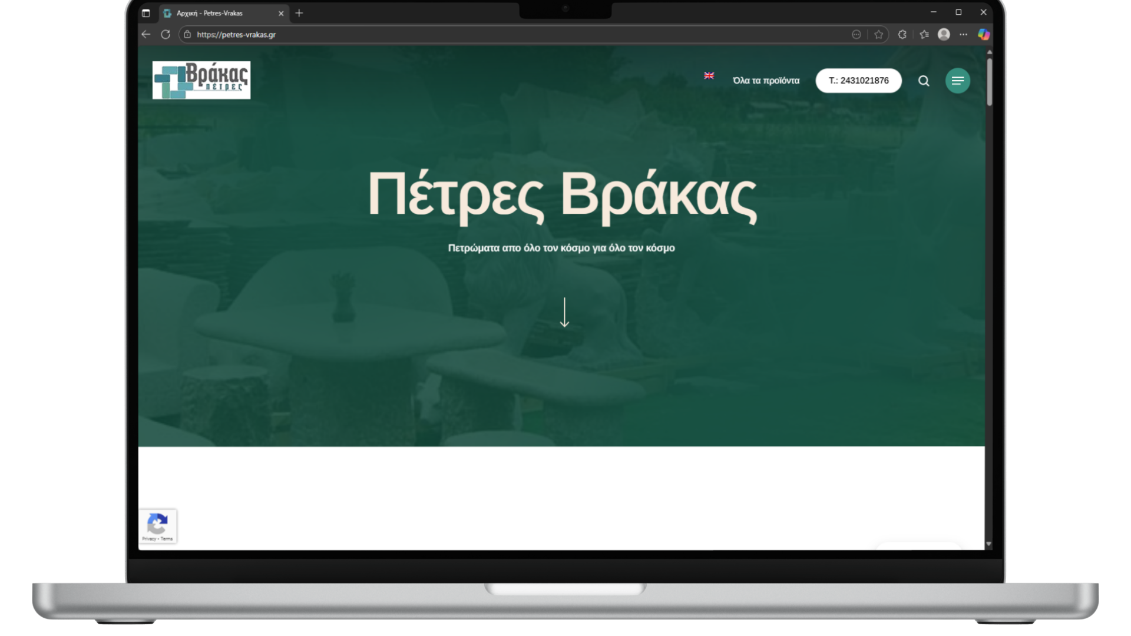This screenshot has width=1131, height=636.
Task: Click the user profile avatar
Action: click(x=944, y=34)
